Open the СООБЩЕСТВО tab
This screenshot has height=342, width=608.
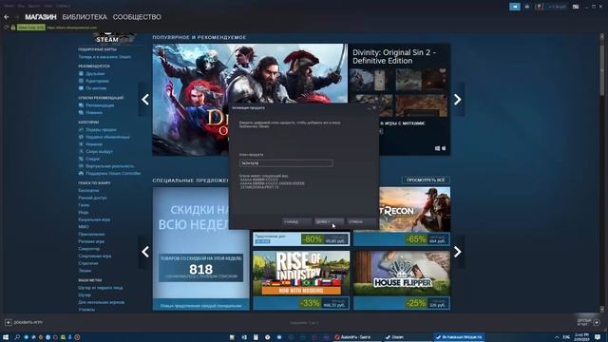point(137,17)
